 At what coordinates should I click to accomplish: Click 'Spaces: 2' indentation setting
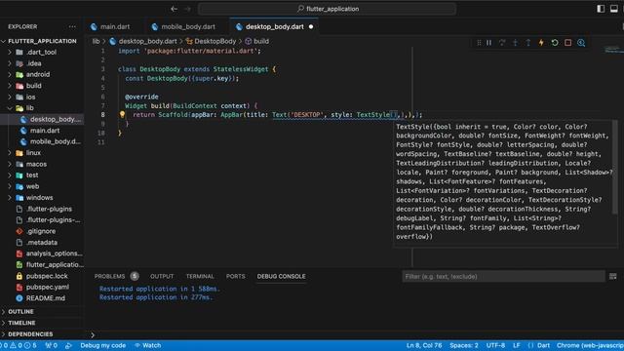point(464,345)
